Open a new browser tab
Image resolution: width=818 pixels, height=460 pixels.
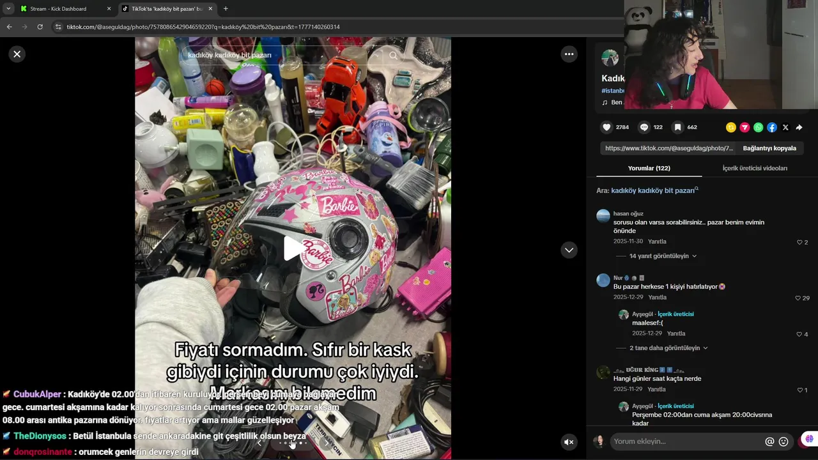point(226,9)
